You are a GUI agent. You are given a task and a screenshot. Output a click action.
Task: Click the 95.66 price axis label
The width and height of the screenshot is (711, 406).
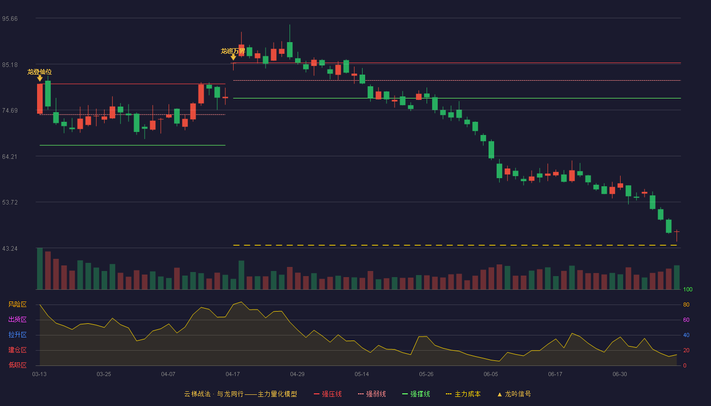coord(10,19)
